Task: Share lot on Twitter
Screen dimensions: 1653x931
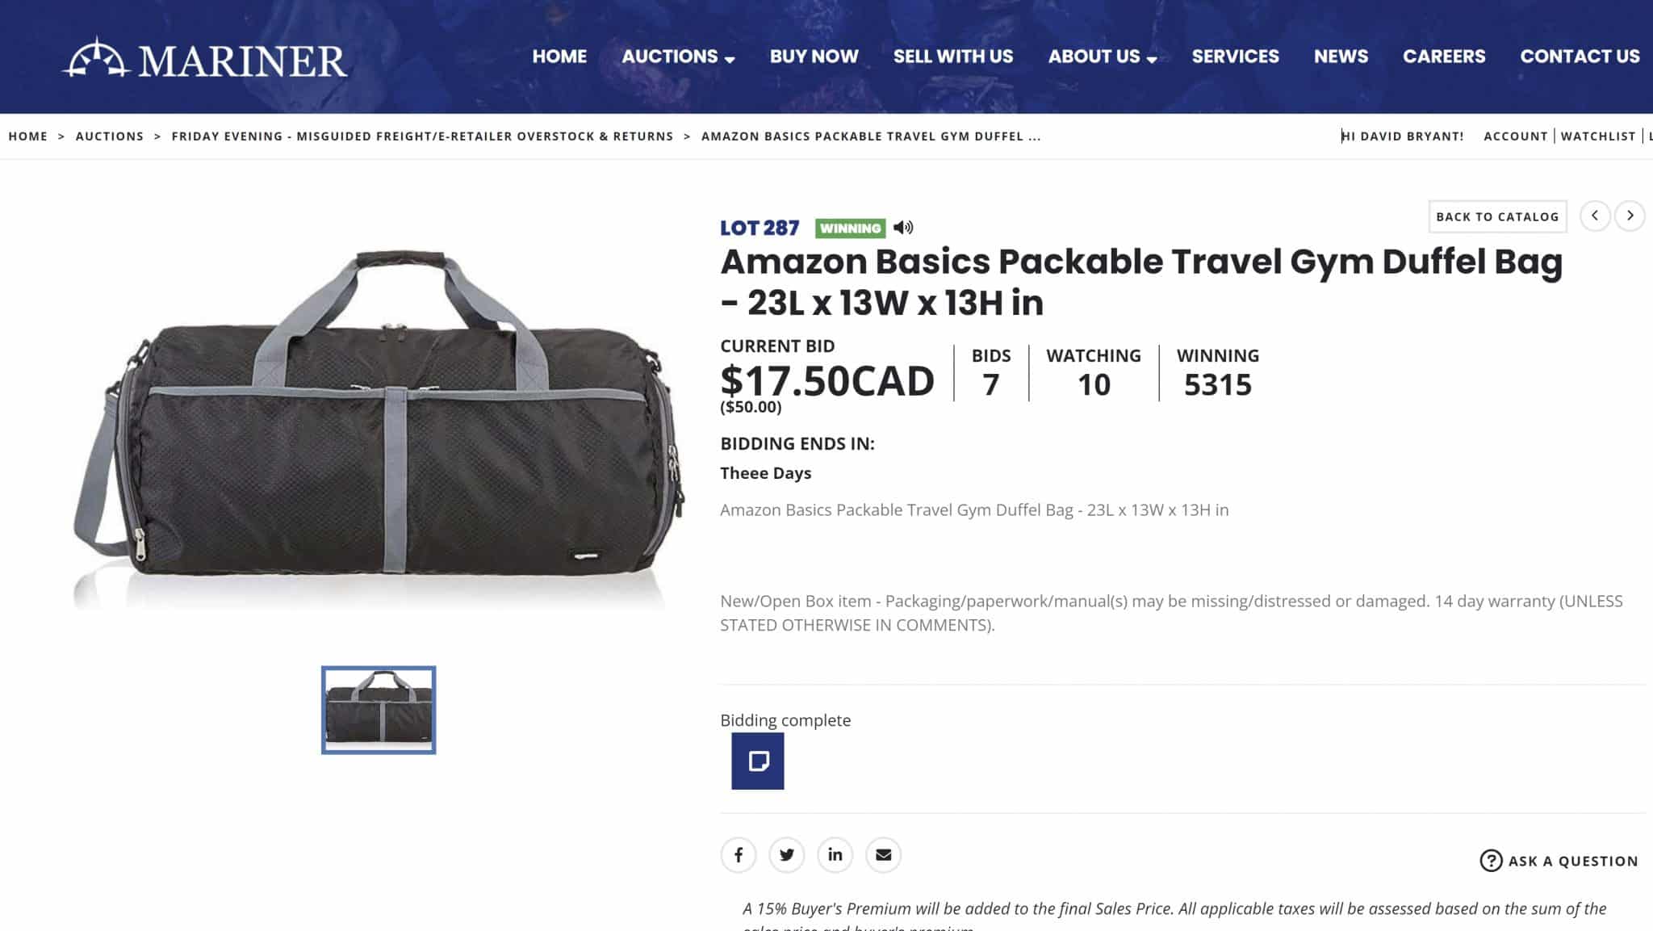Action: 787,854
